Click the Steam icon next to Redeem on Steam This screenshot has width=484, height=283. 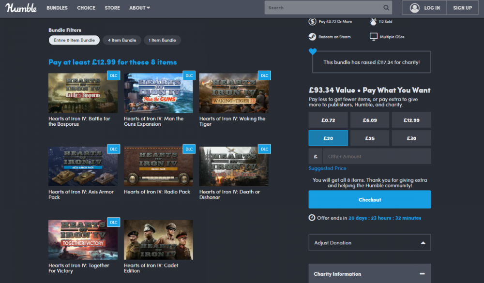312,37
